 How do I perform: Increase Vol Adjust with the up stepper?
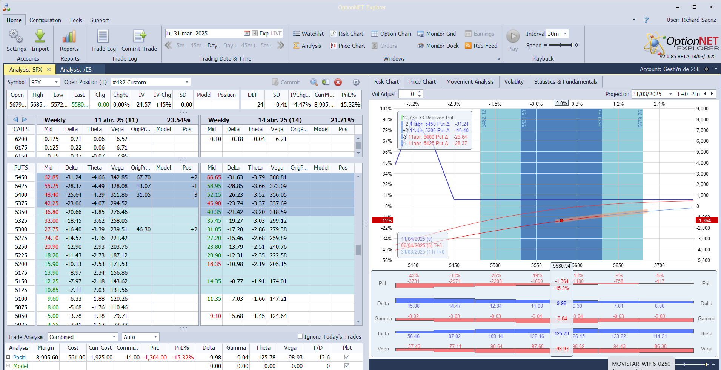tap(420, 92)
